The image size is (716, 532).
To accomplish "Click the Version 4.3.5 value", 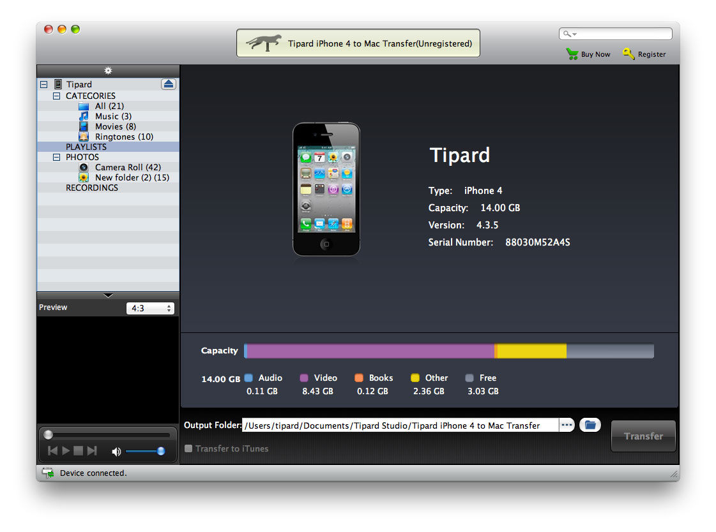I will (x=487, y=225).
